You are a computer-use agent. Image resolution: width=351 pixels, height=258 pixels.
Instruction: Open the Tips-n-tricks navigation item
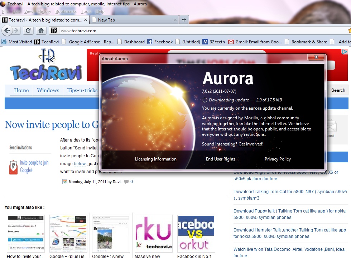82,90
